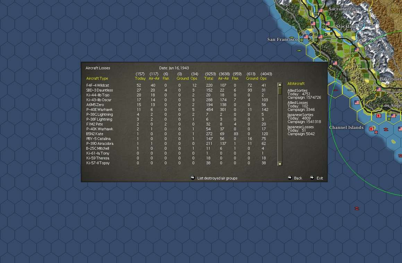This screenshot has height=263, width=402.
Task: Click the scrollbar thumb in the losses list
Action: point(280,91)
